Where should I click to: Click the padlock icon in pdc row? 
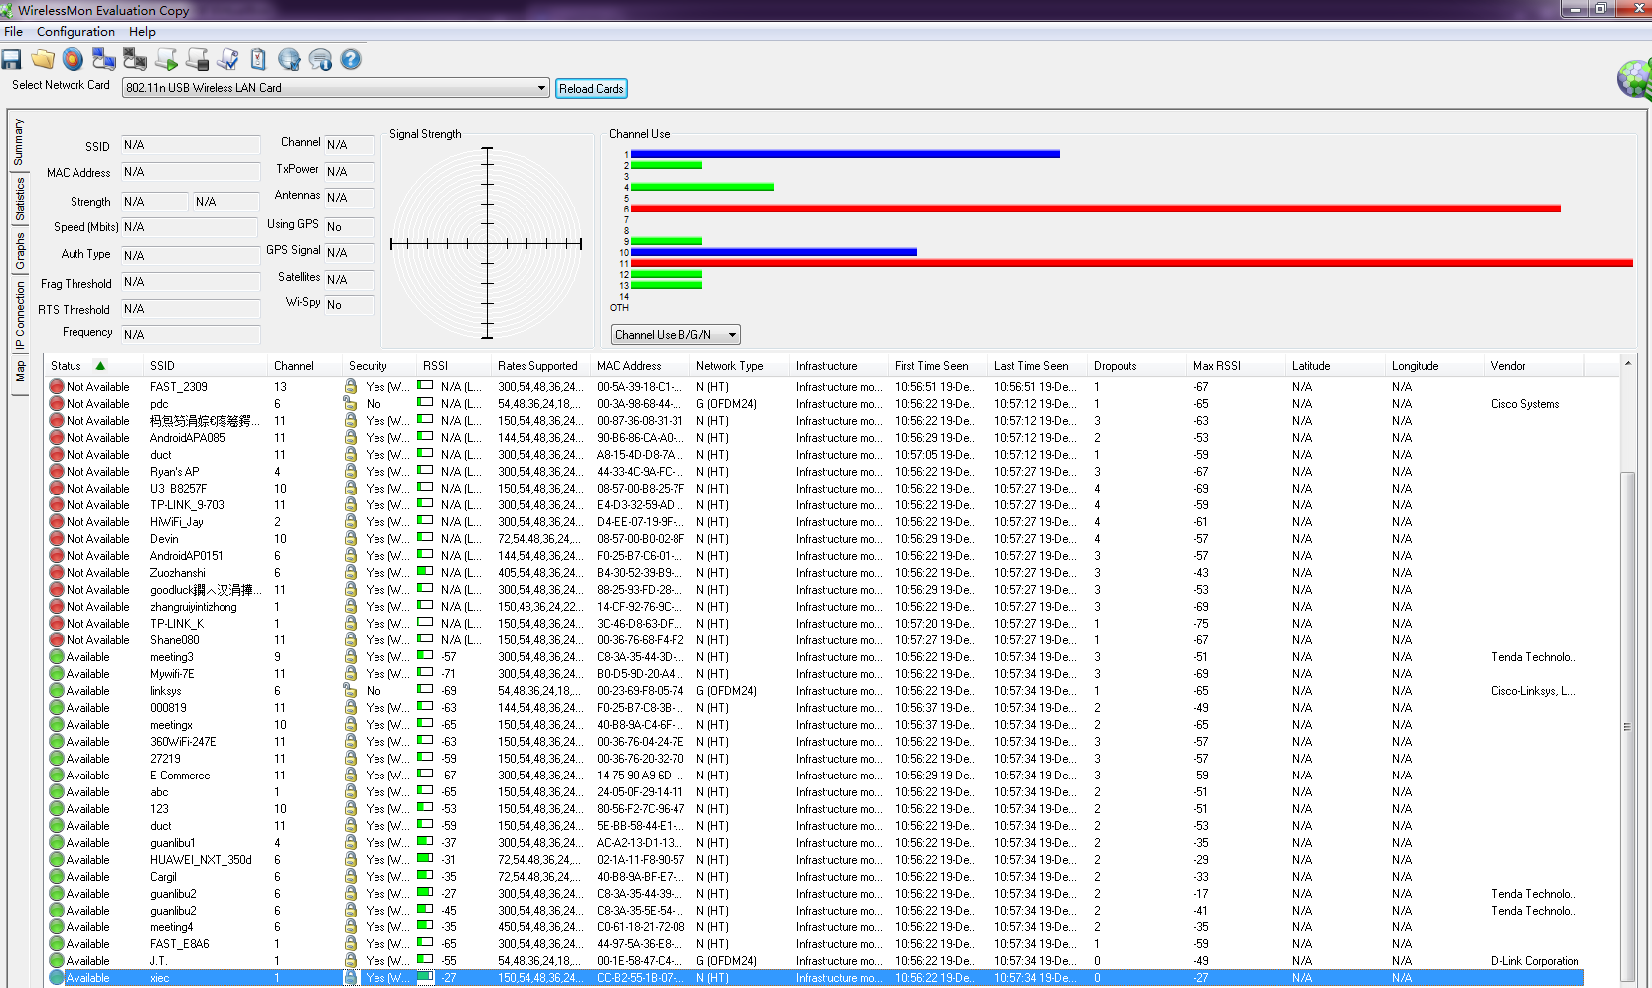pos(350,403)
